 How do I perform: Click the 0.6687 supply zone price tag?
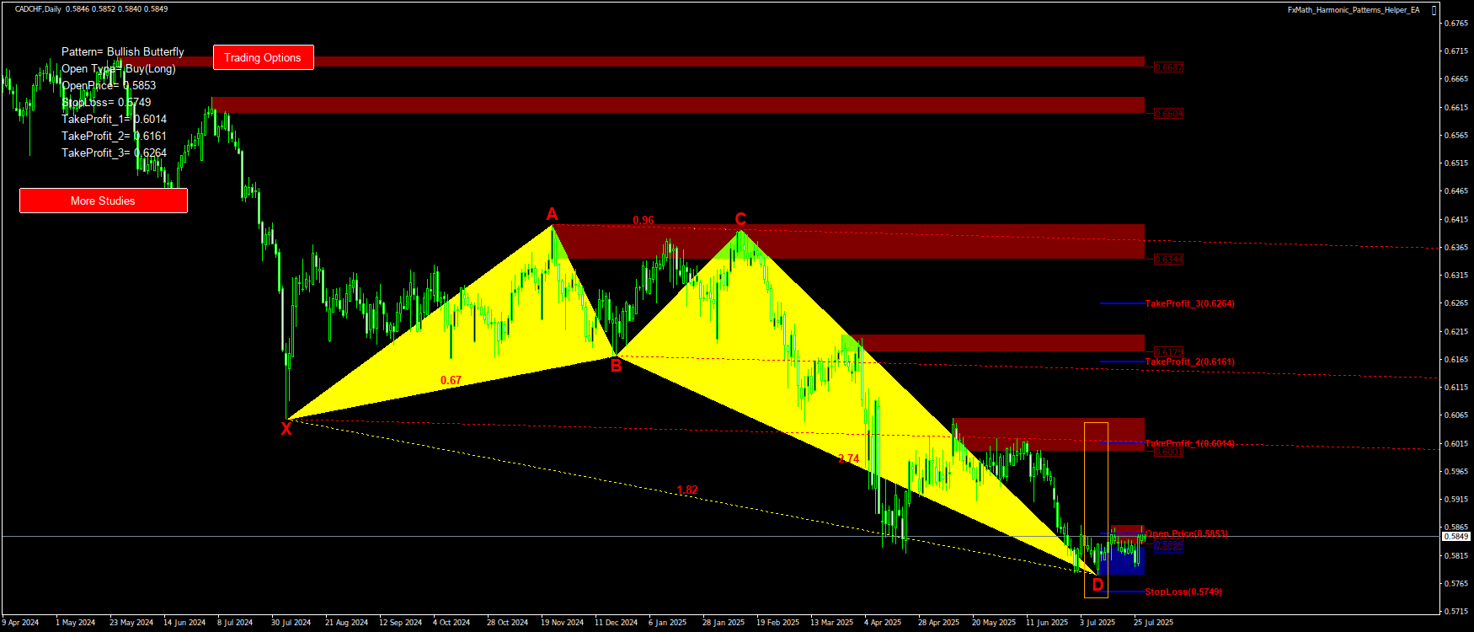click(x=1168, y=67)
